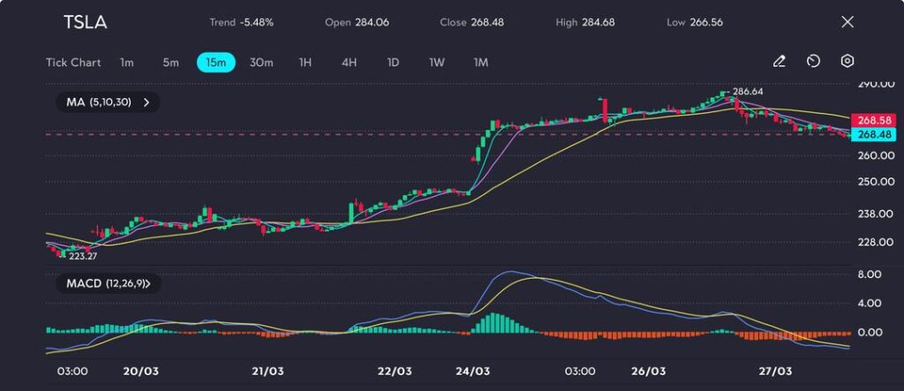Click the red 268.58 price label

pos(872,119)
